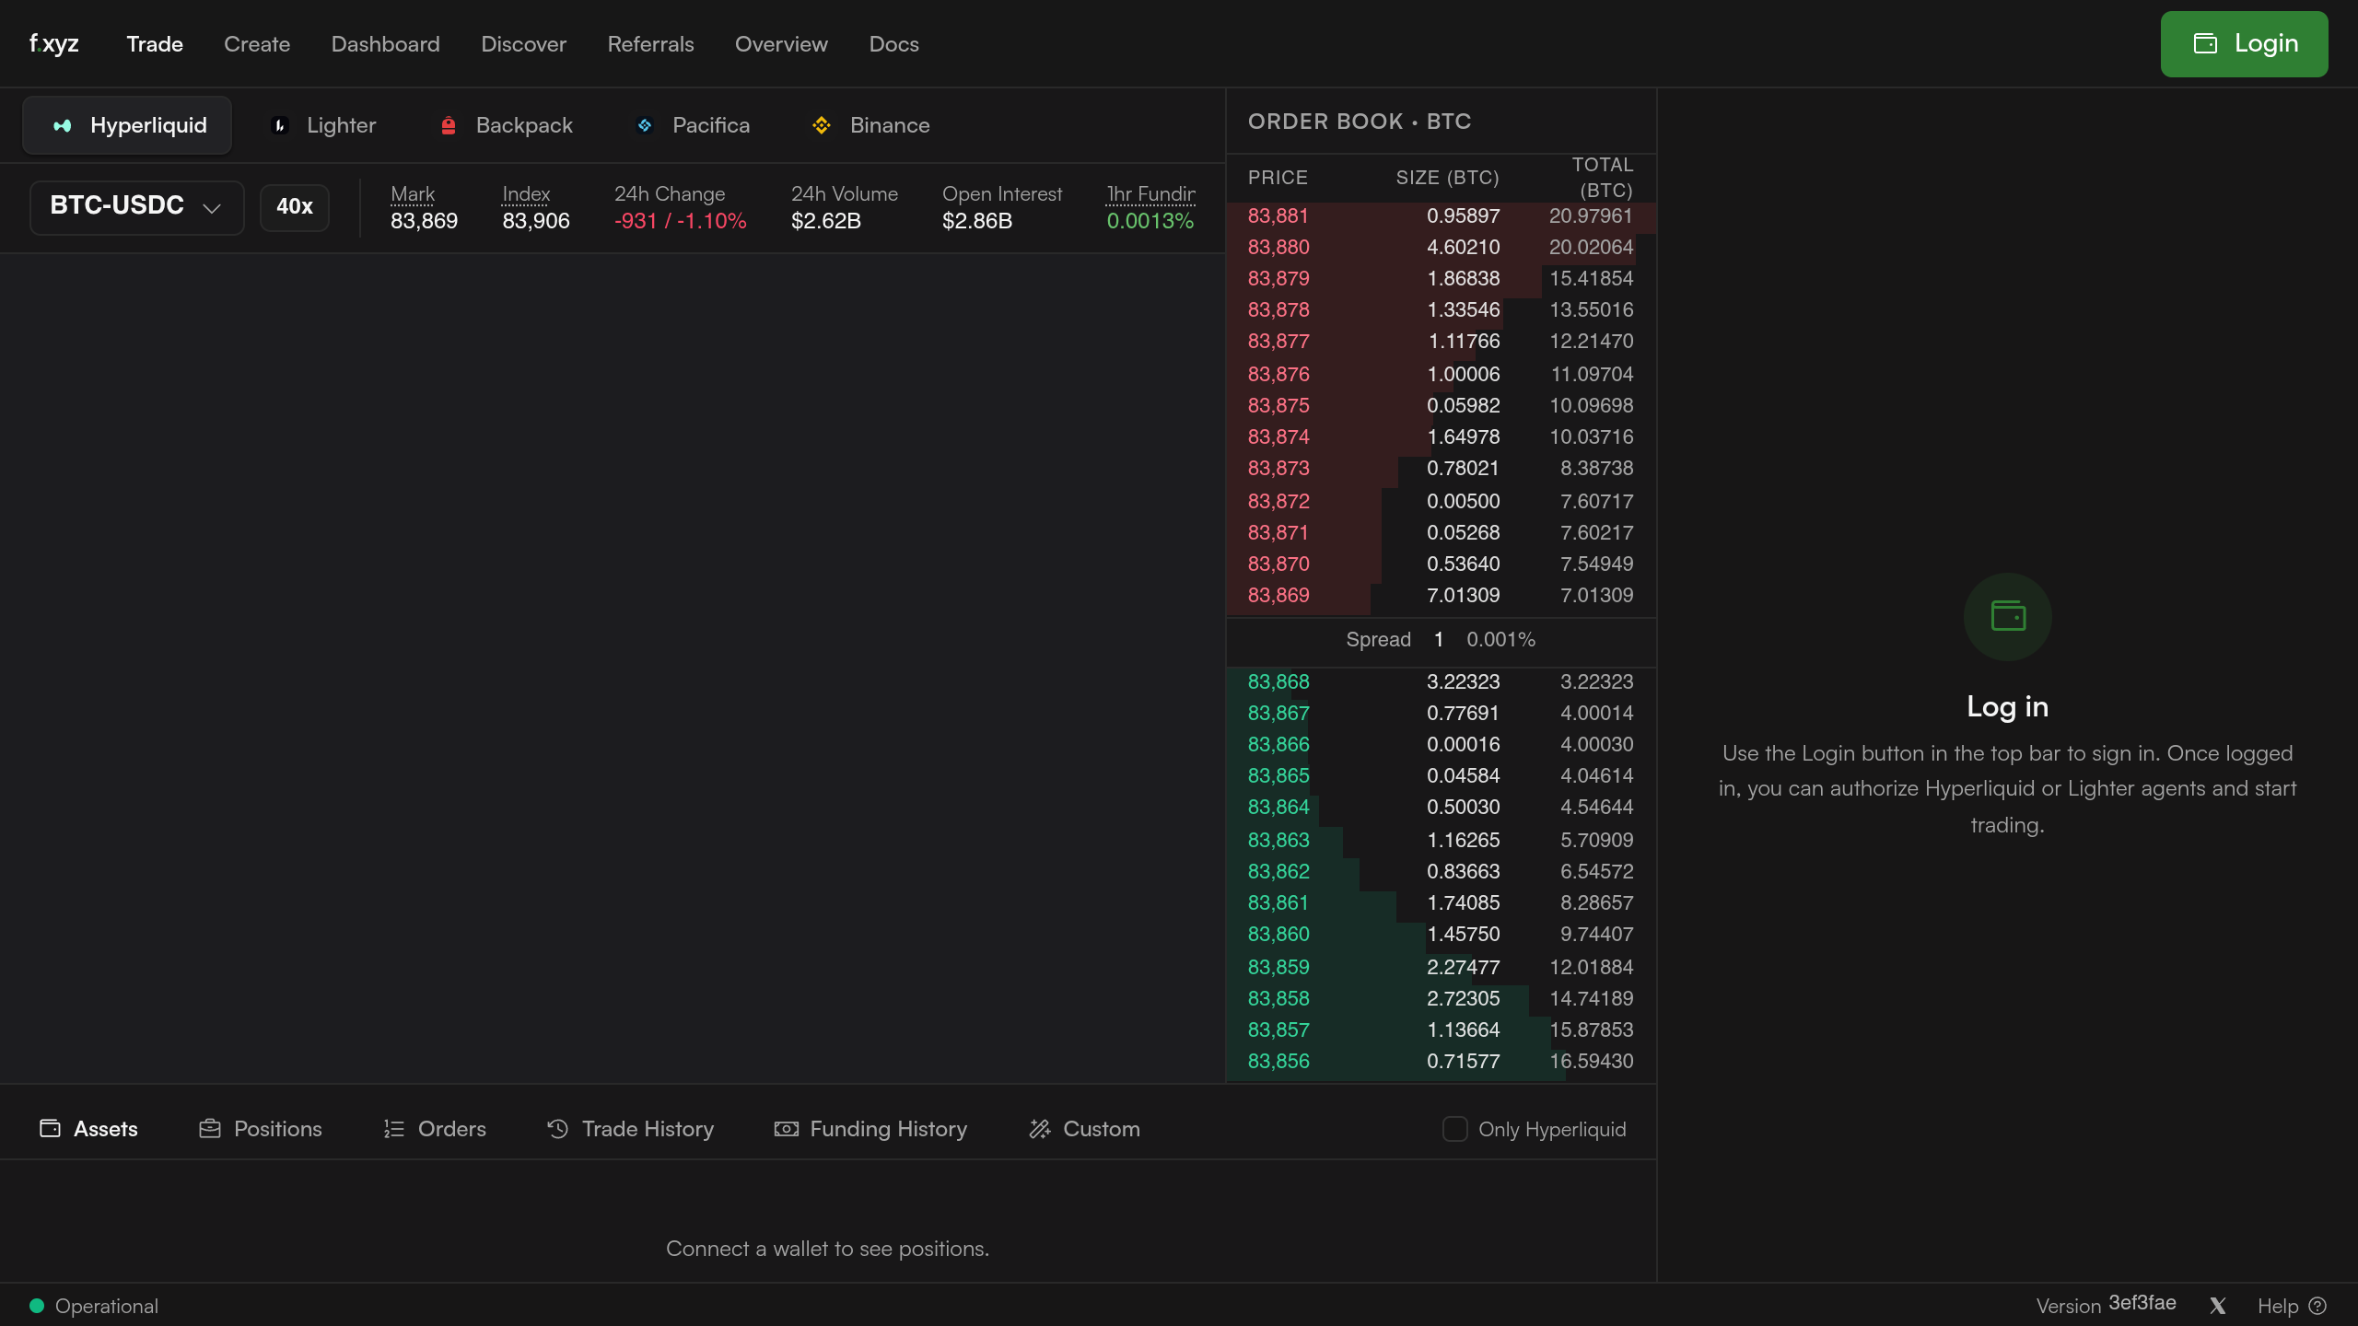
Task: Click the bid price 83,868
Action: tap(1278, 681)
